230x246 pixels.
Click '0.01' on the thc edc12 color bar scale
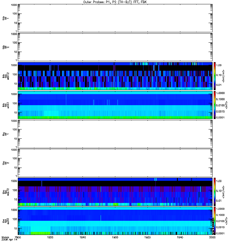pyautogui.click(x=219, y=201)
